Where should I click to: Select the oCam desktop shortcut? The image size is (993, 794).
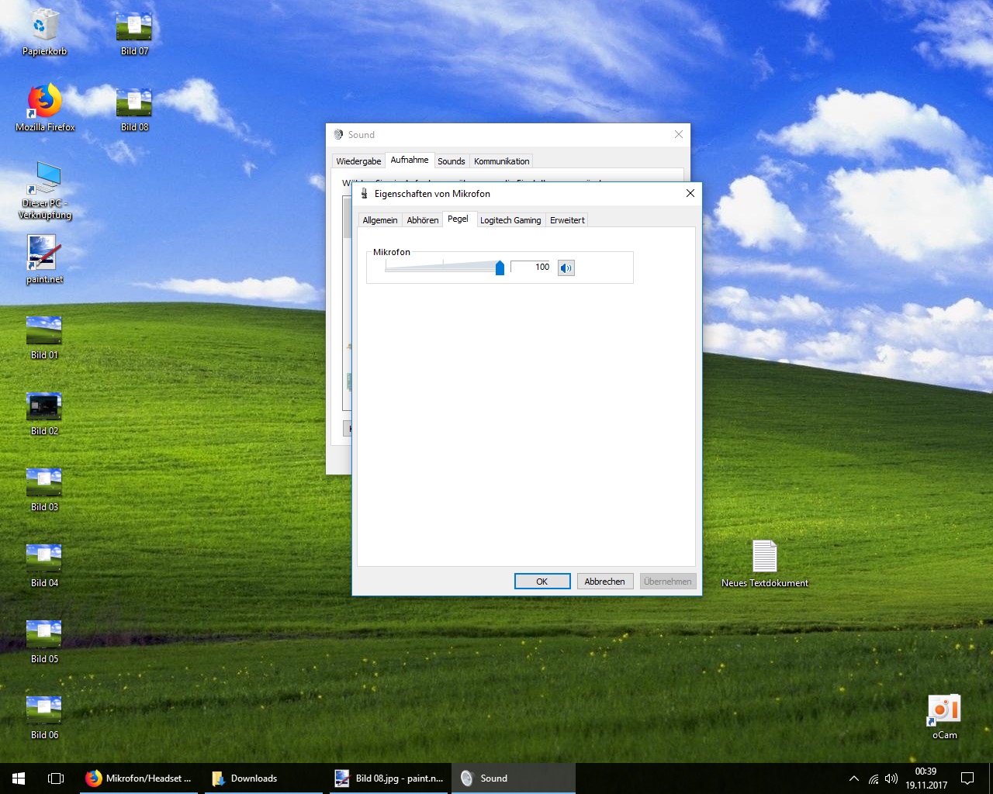pyautogui.click(x=944, y=716)
